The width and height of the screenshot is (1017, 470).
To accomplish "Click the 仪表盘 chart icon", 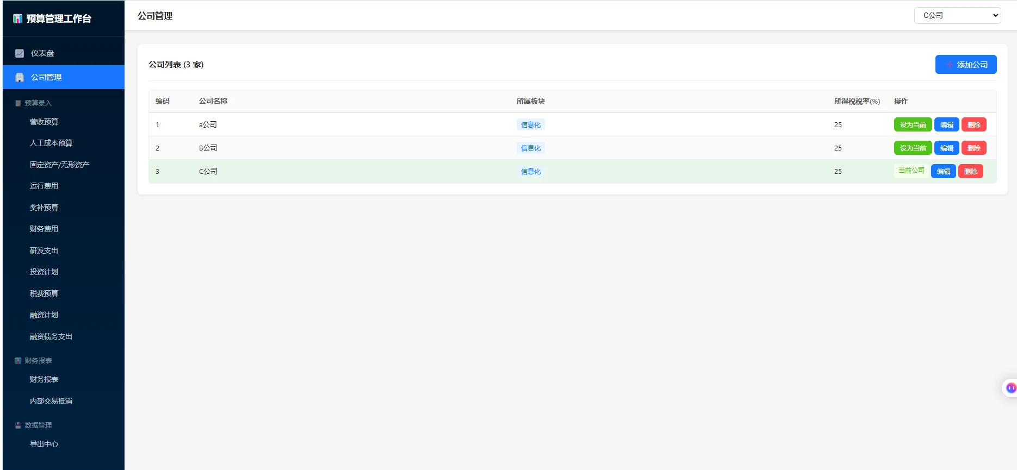I will point(20,53).
